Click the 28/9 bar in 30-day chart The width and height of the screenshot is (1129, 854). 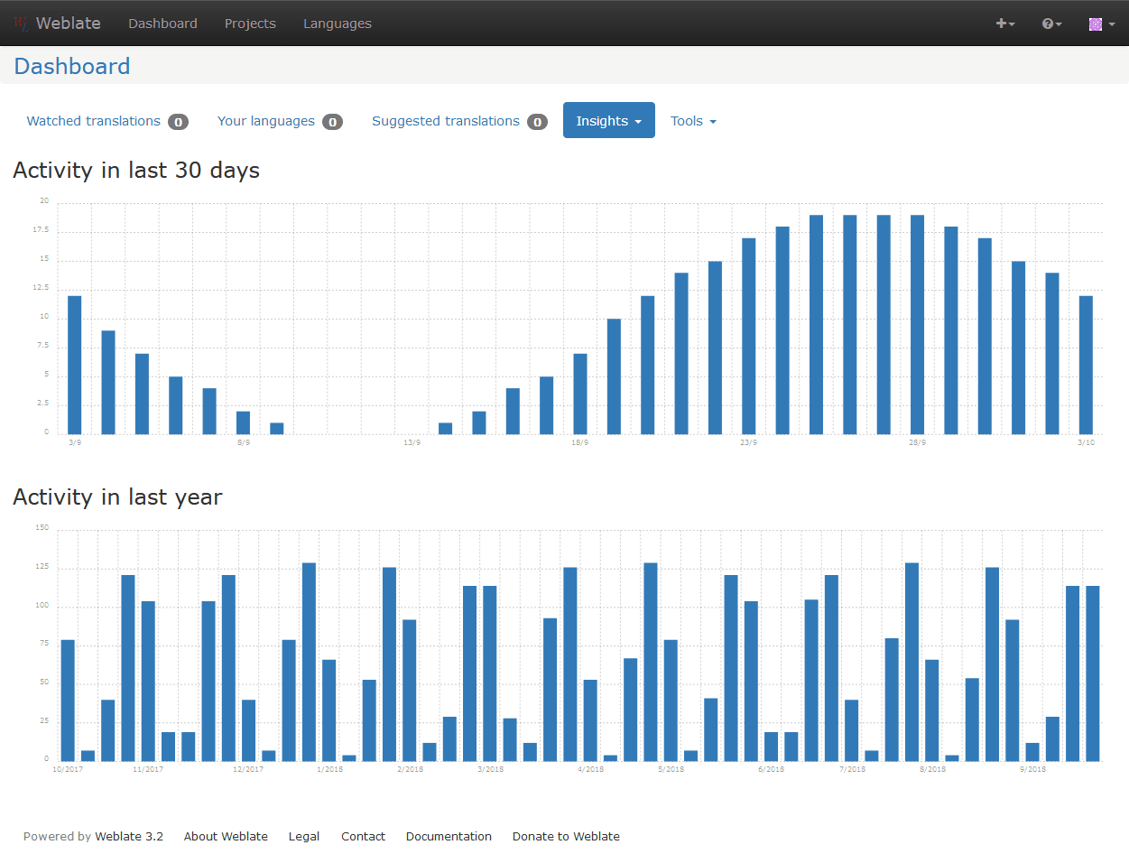[x=918, y=324]
